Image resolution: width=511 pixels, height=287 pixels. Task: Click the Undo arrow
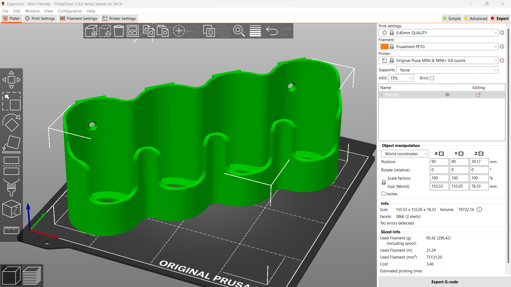click(272, 31)
